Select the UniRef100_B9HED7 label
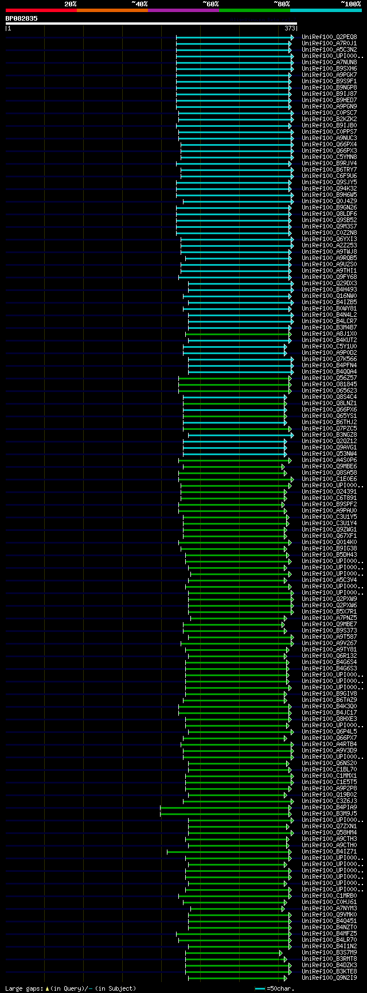The width and height of the screenshot is (367, 993). (329, 100)
